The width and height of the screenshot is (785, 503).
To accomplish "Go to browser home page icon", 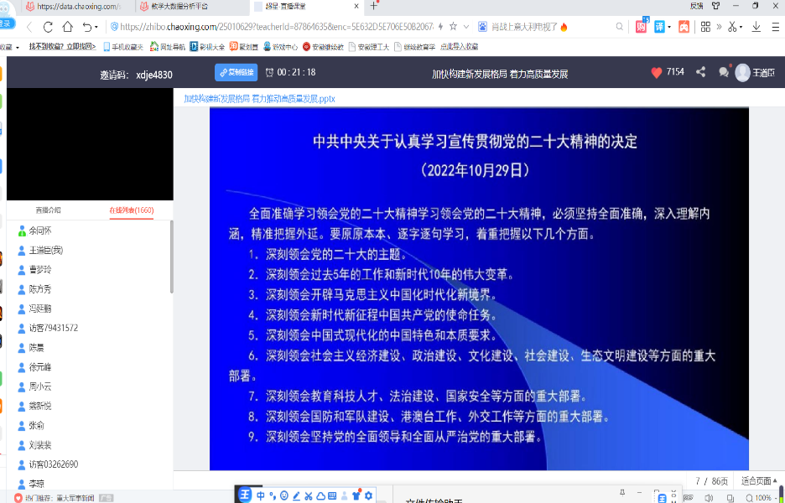I will pyautogui.click(x=68, y=27).
